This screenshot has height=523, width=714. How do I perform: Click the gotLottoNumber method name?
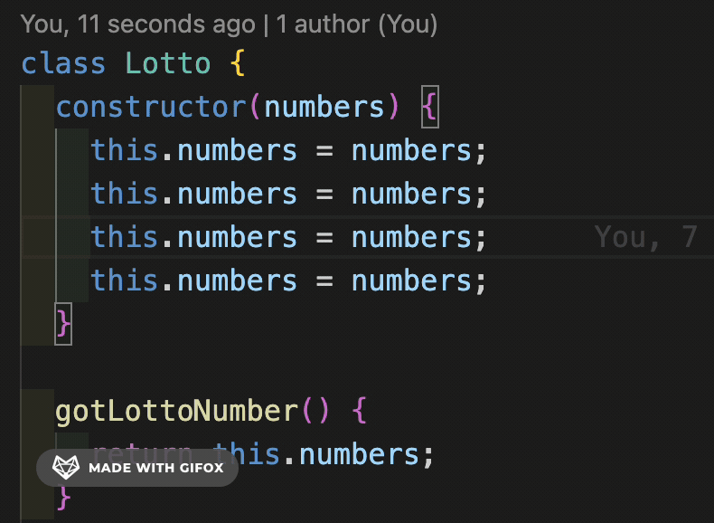coord(176,412)
